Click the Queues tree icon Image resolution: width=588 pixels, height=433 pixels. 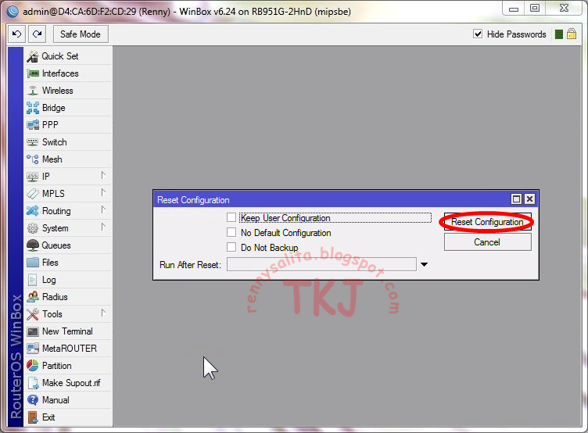pyautogui.click(x=33, y=245)
